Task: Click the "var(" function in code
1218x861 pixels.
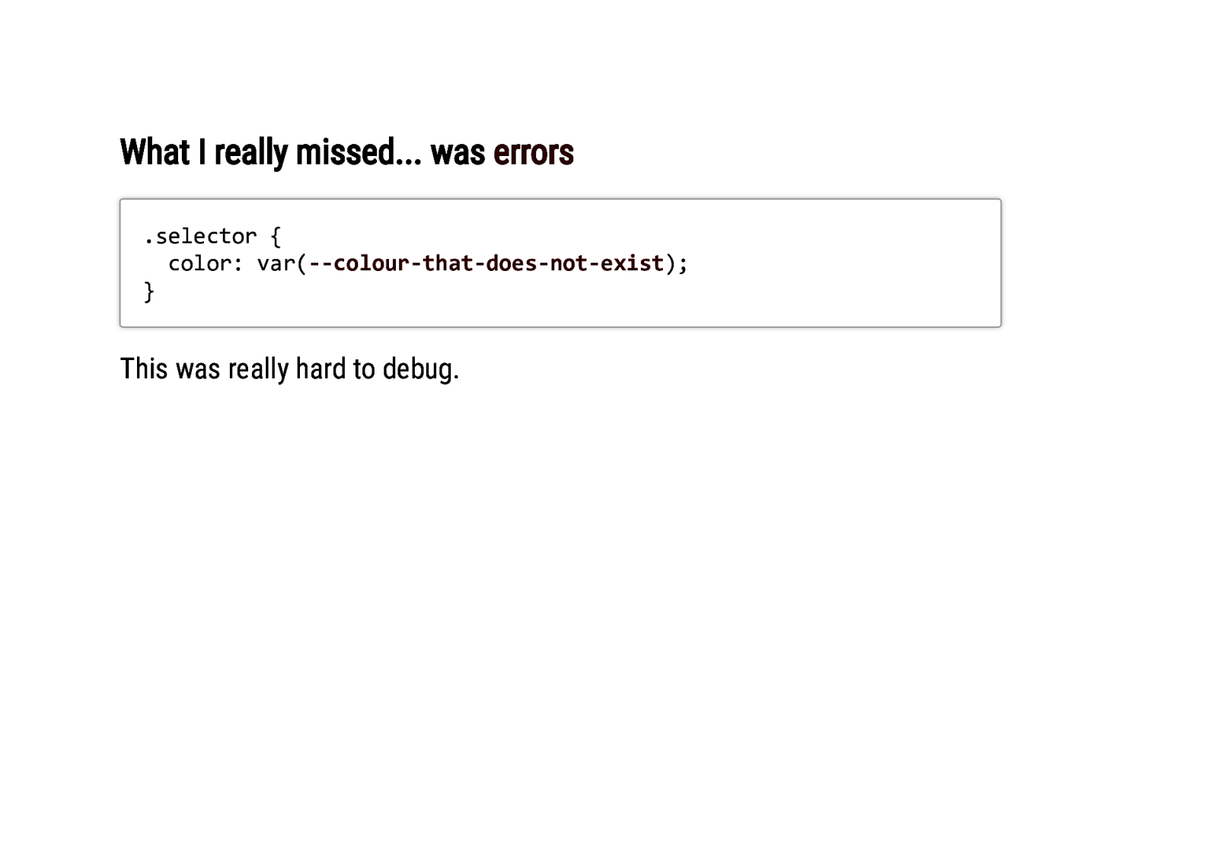Action: point(281,263)
